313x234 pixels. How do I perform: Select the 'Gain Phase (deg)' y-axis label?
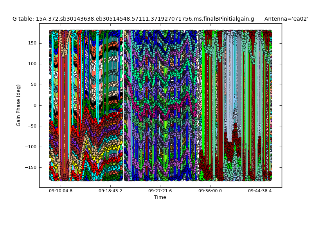coord(18,105)
